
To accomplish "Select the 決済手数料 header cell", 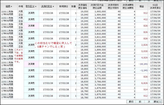I will pyautogui.click(x=113, y=5).
